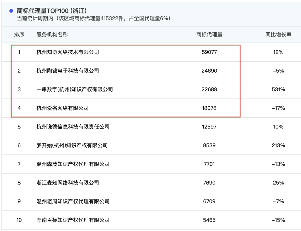The width and height of the screenshot is (301, 231).
Task: Click the agency volume value 59077
Action: tap(209, 52)
